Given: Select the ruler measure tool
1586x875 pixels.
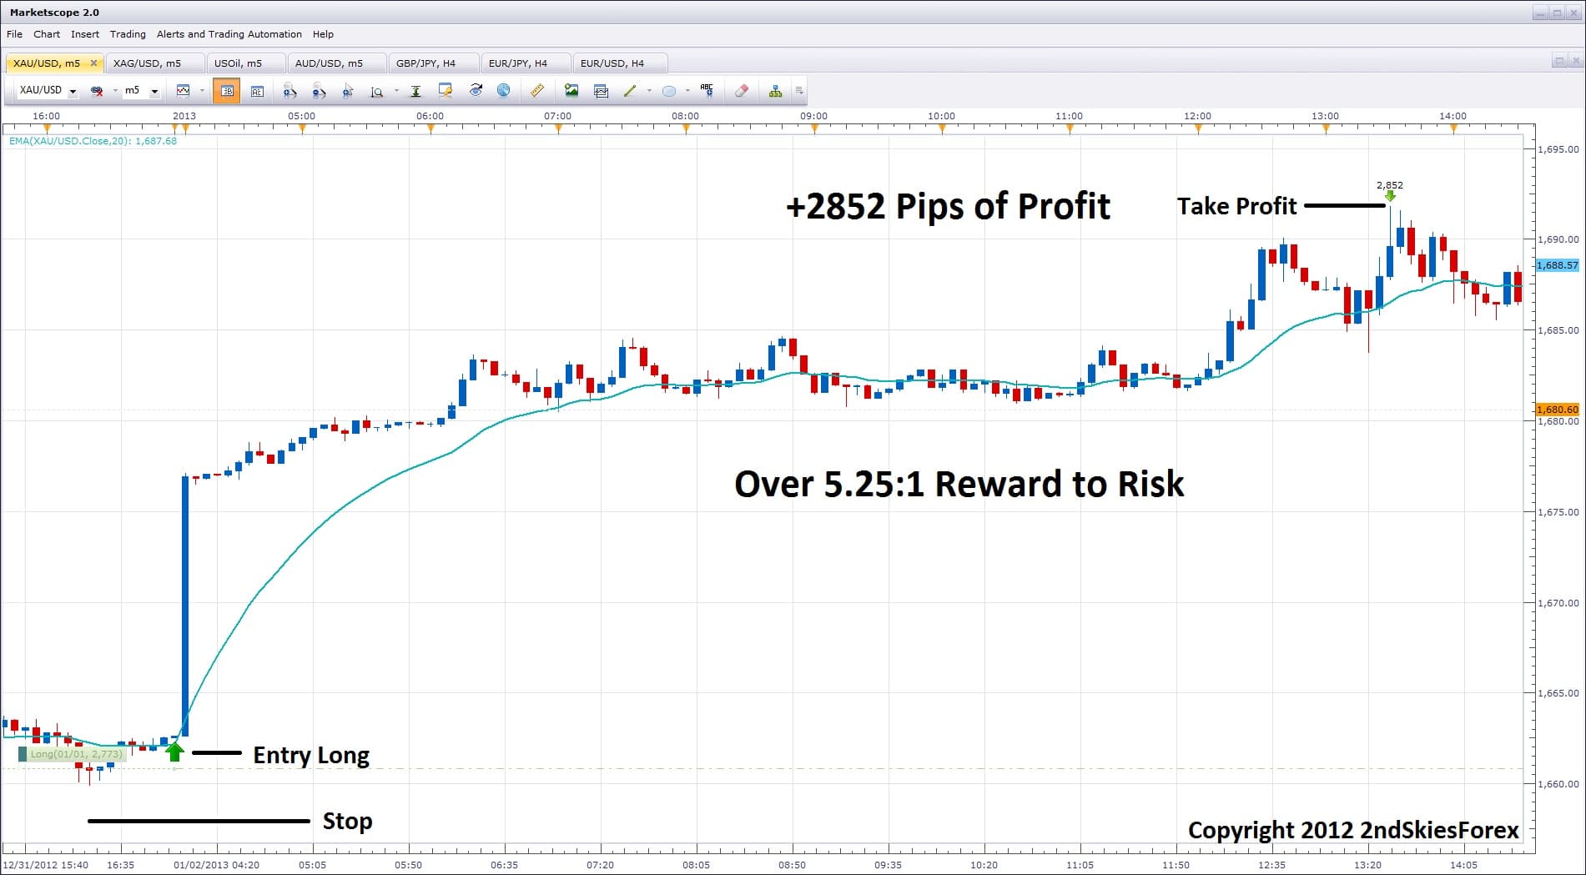Looking at the screenshot, I should tap(537, 90).
